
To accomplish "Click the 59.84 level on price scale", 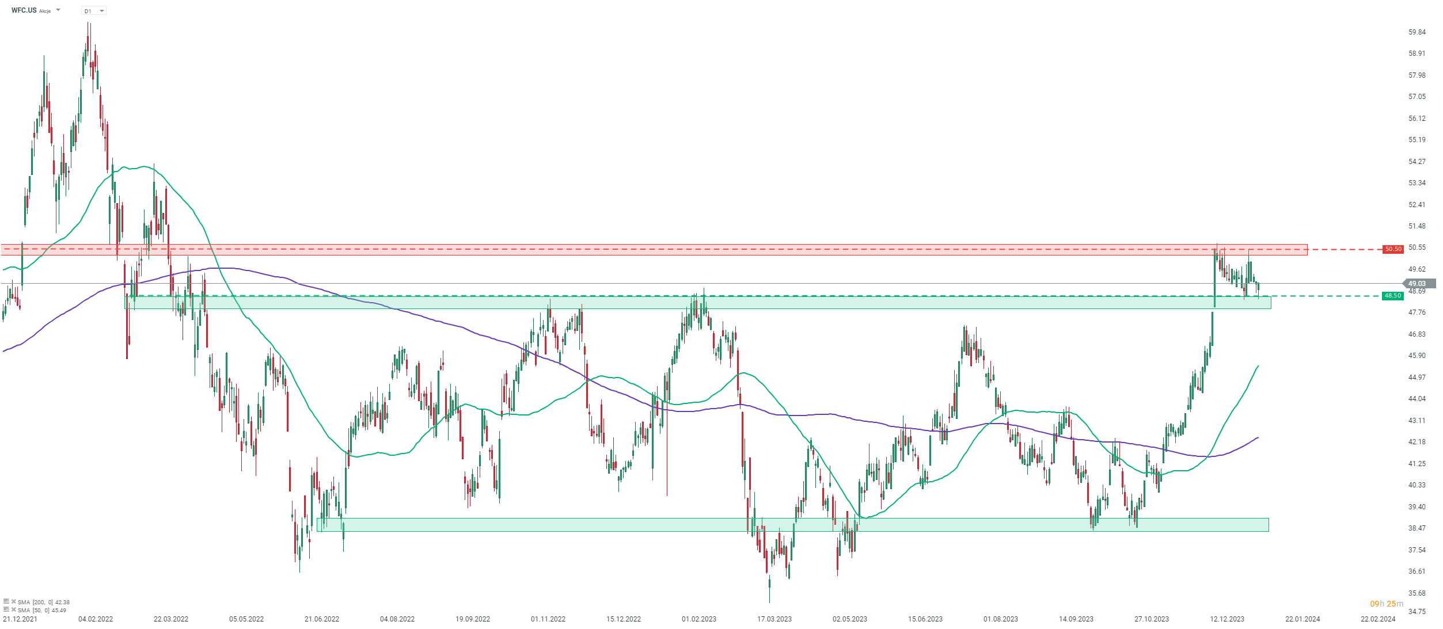I will click(1417, 32).
